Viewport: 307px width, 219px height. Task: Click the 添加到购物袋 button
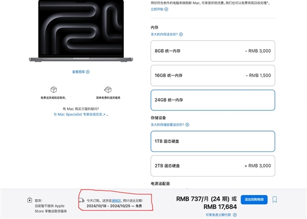(254, 199)
